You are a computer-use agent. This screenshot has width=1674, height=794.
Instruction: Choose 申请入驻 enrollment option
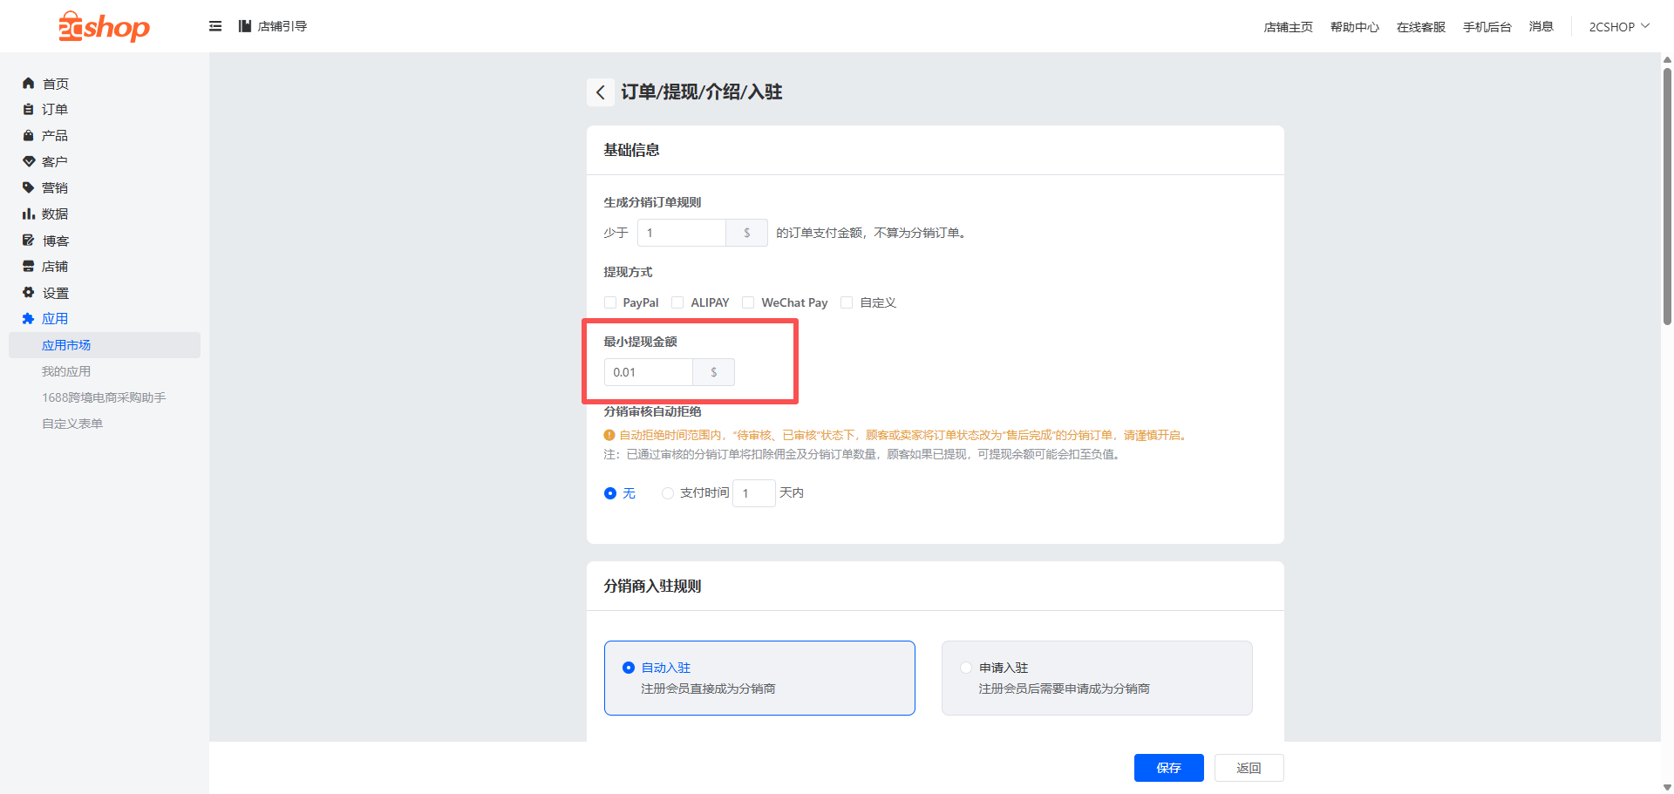[966, 668]
